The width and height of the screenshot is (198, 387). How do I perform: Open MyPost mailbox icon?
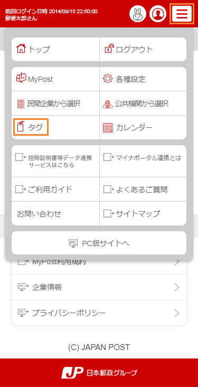point(21,78)
